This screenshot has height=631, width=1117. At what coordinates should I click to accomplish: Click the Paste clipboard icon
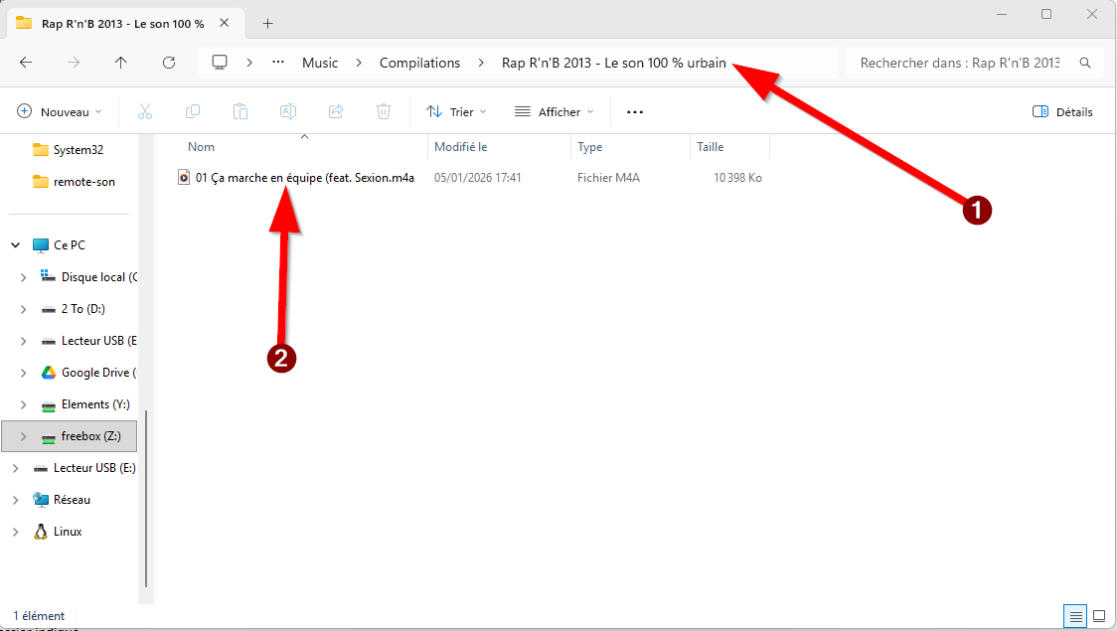[240, 111]
